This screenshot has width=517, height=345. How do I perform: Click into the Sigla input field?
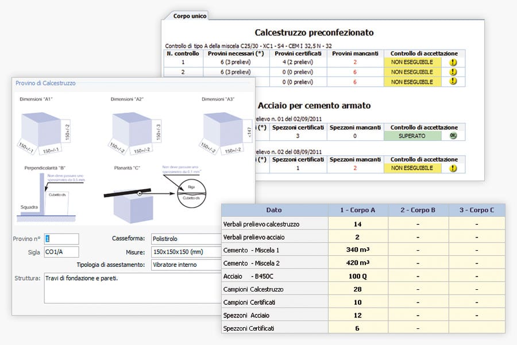click(x=61, y=252)
